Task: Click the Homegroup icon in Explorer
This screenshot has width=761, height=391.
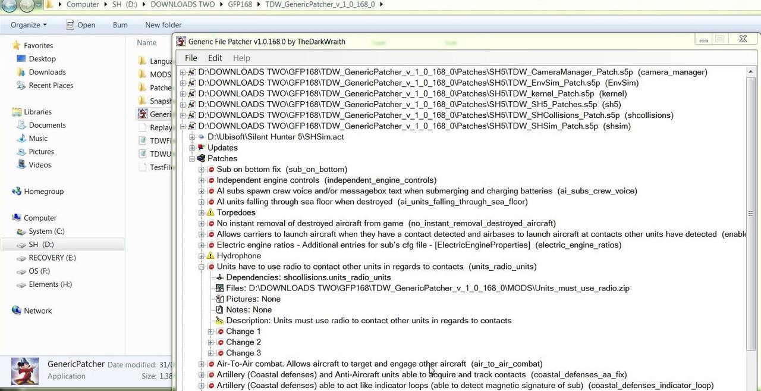Action: [17, 192]
